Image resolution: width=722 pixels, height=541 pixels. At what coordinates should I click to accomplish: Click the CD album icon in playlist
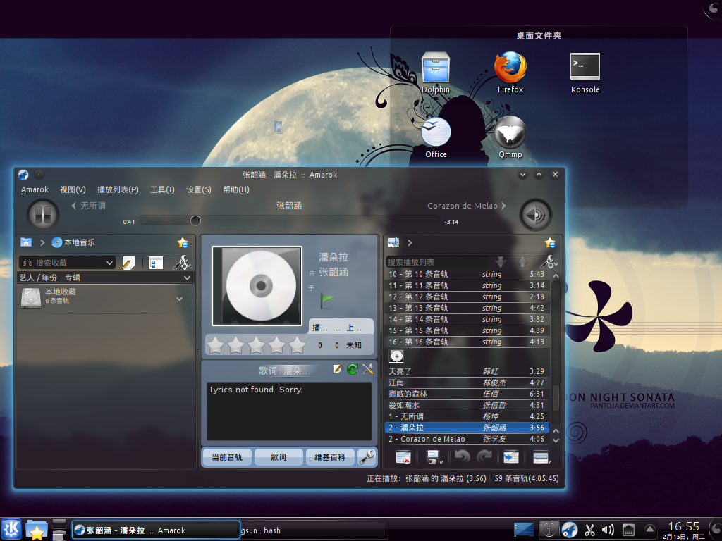[x=396, y=356]
